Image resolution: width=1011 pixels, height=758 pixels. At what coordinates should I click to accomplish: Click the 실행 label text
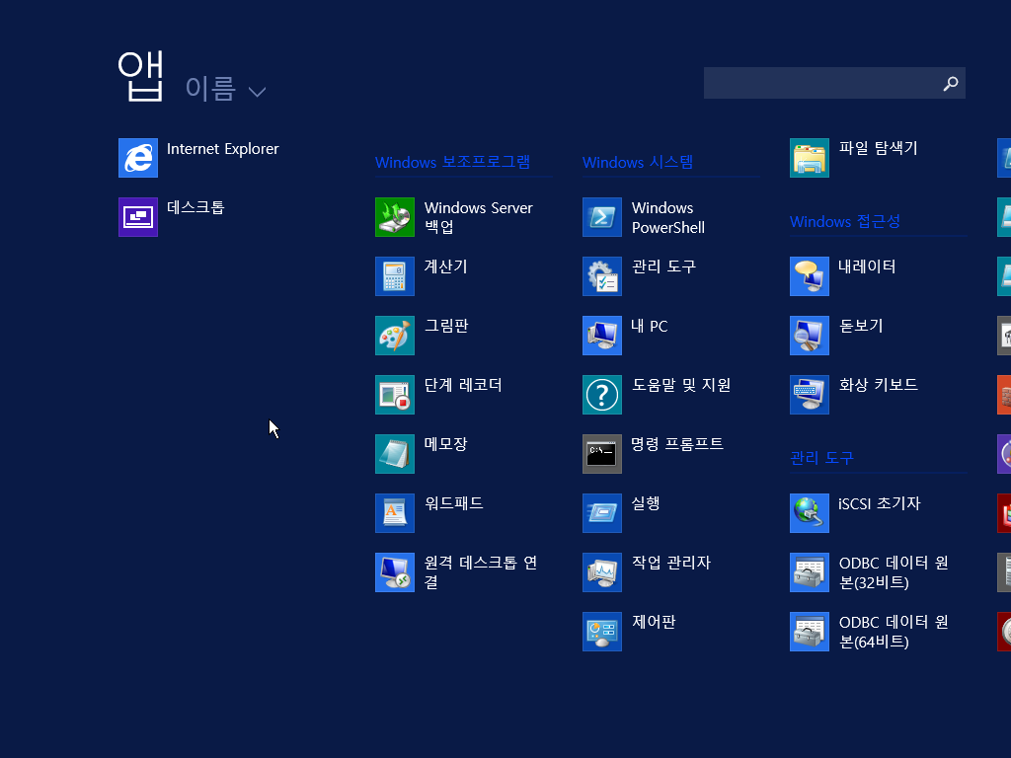pos(646,503)
